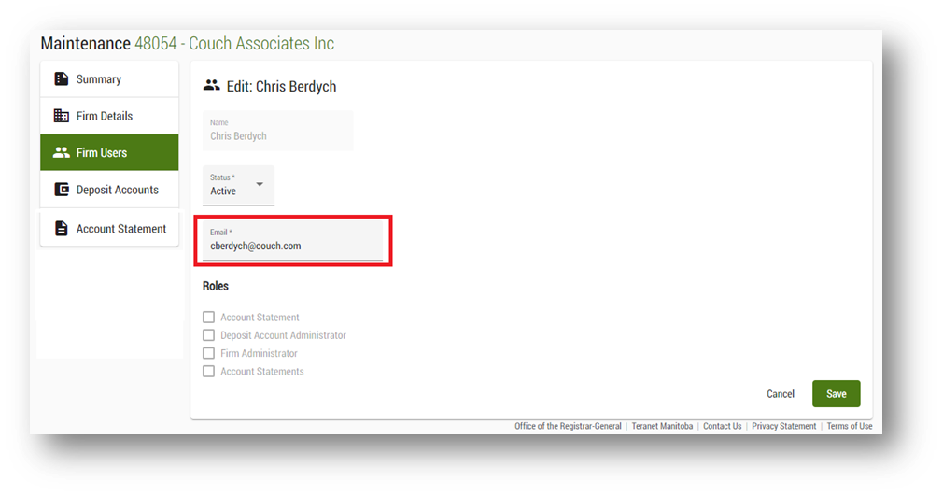Click the Firm Users people icon
This screenshot has height=495, width=943.
click(x=62, y=152)
